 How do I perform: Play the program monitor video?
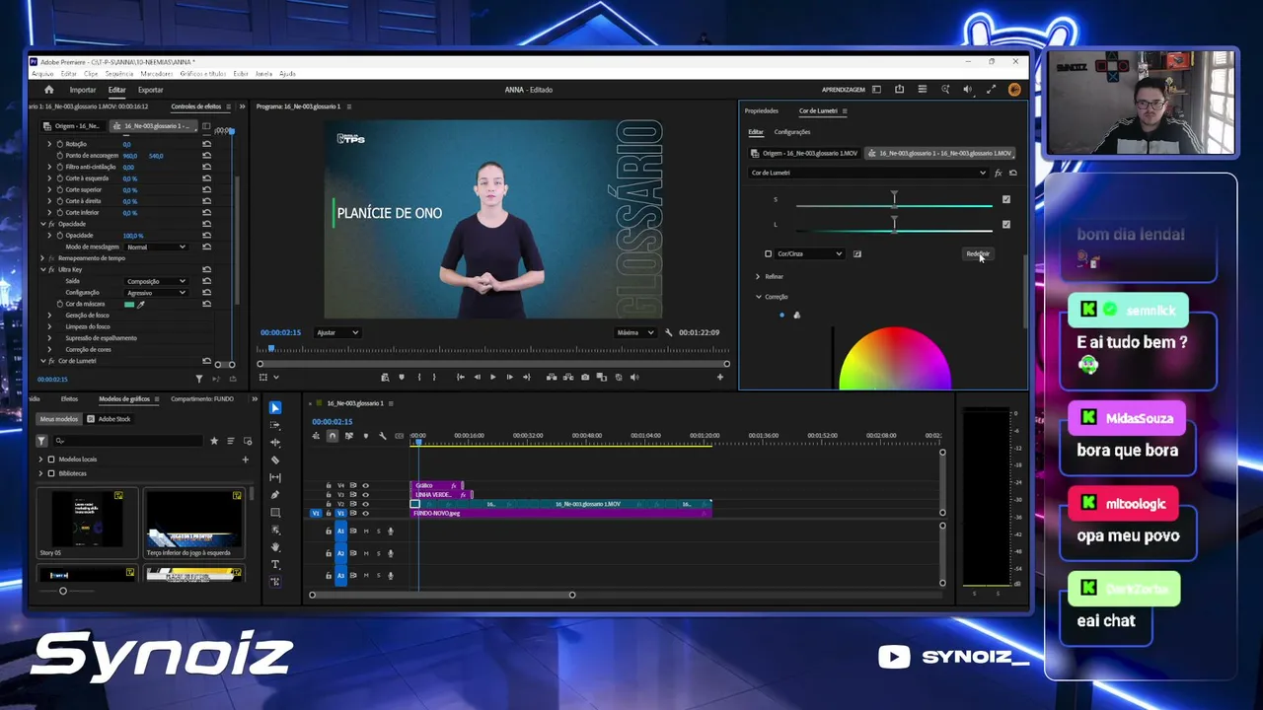(x=493, y=377)
